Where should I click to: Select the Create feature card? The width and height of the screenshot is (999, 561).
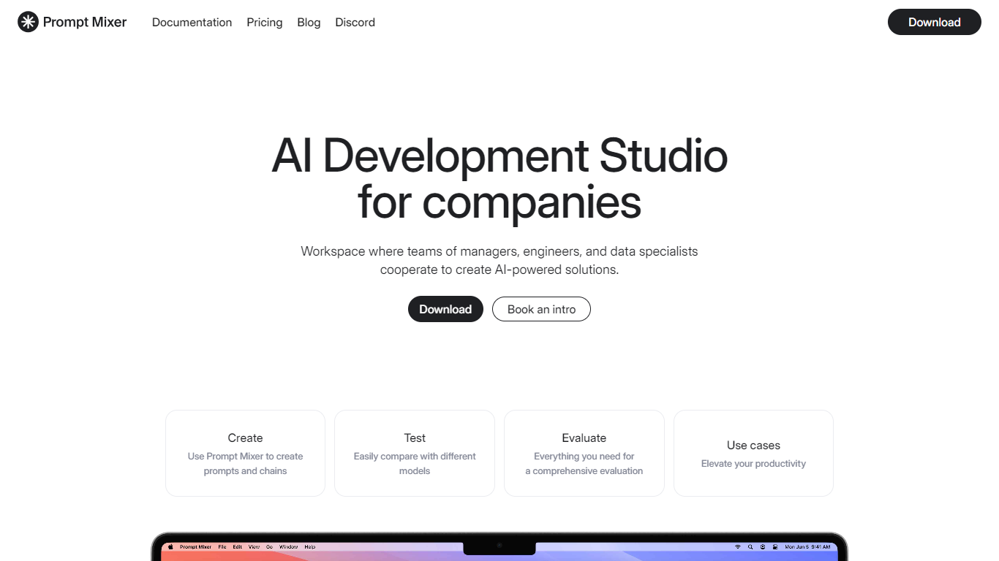[x=245, y=453]
